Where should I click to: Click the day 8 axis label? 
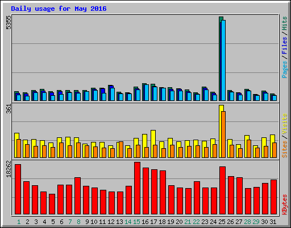pos(78,222)
